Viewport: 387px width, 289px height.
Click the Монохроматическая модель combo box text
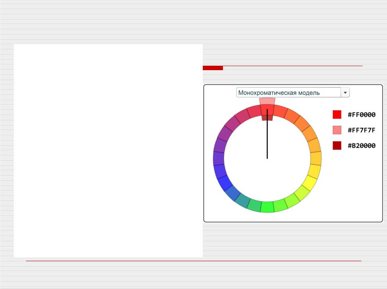coord(279,93)
